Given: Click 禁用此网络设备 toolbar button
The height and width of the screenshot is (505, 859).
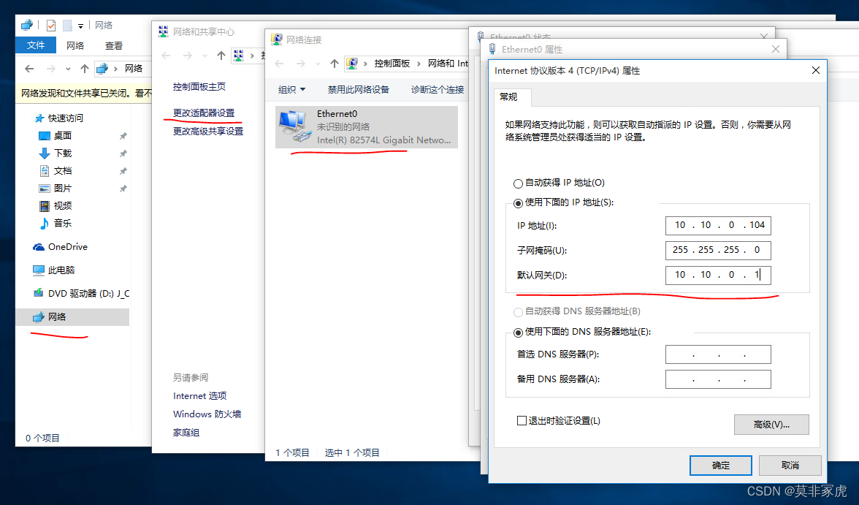Looking at the screenshot, I should (358, 89).
